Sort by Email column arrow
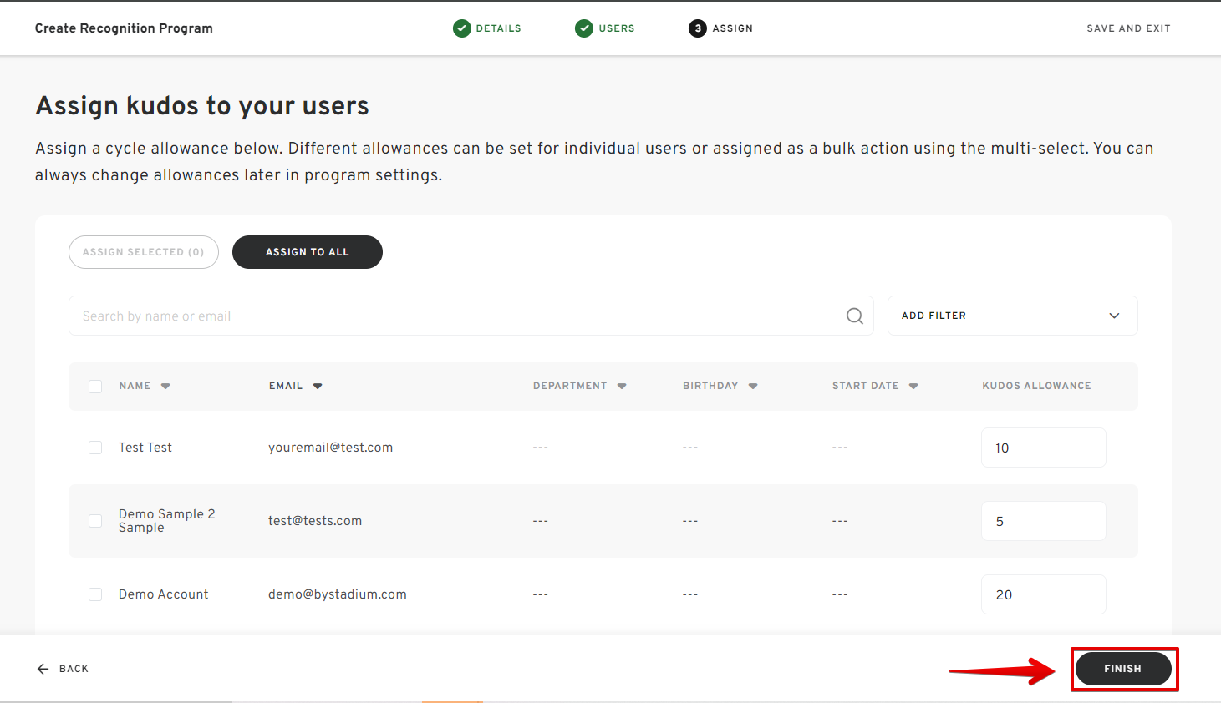The width and height of the screenshot is (1221, 703). (x=318, y=386)
